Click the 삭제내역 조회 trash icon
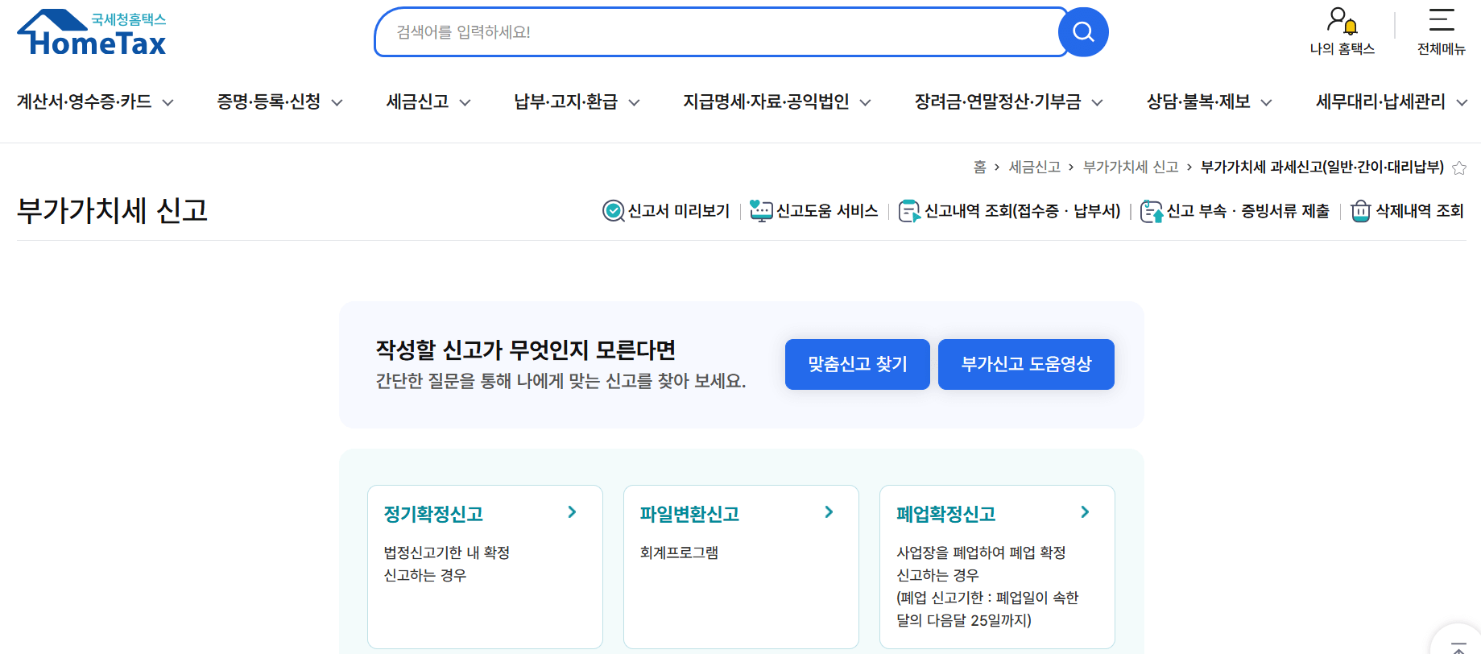 (1361, 211)
